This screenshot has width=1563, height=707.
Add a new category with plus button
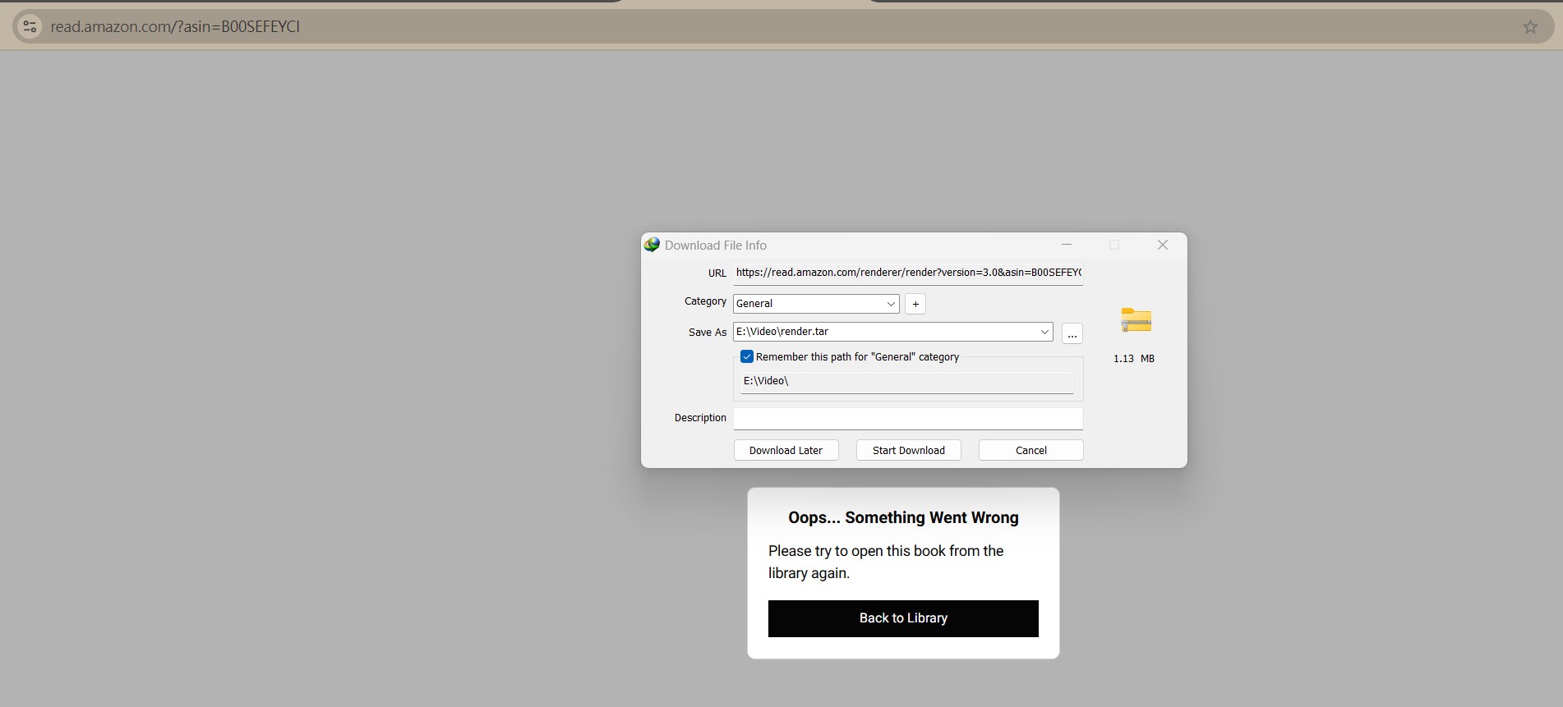pyautogui.click(x=915, y=304)
